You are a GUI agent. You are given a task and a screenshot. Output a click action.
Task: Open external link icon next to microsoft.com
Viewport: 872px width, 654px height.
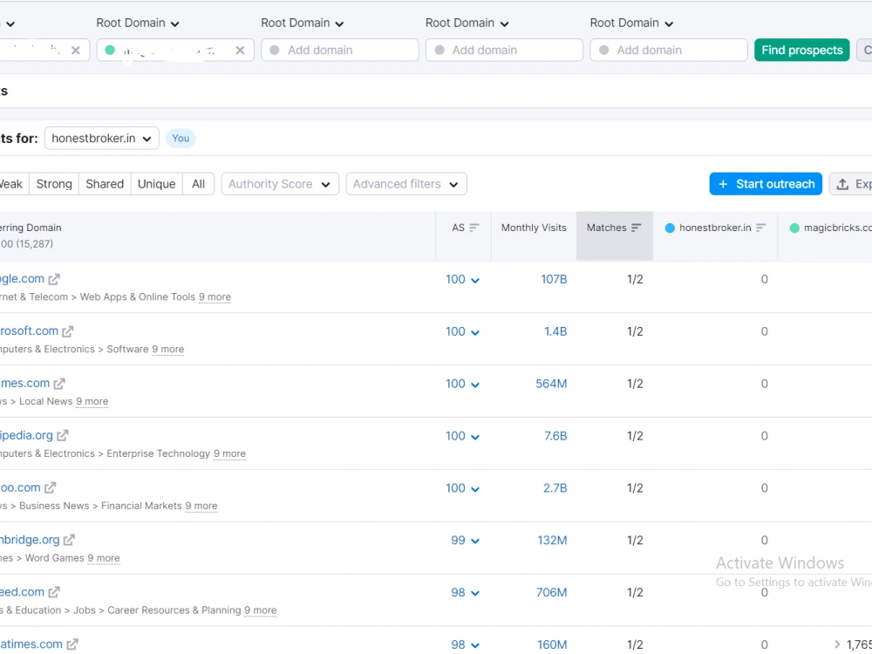tap(68, 331)
